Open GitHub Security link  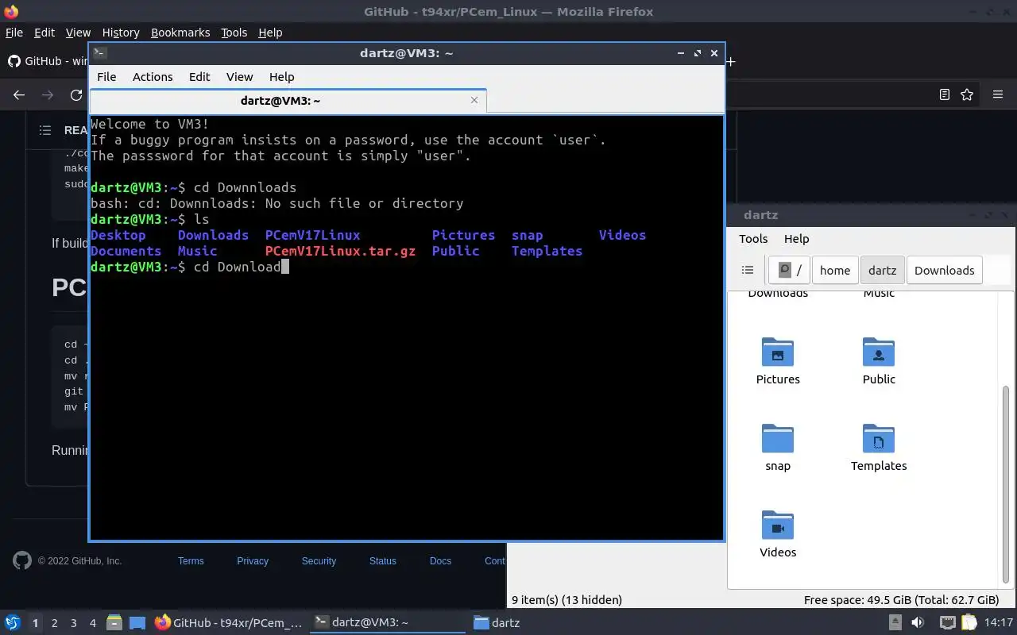click(x=319, y=560)
